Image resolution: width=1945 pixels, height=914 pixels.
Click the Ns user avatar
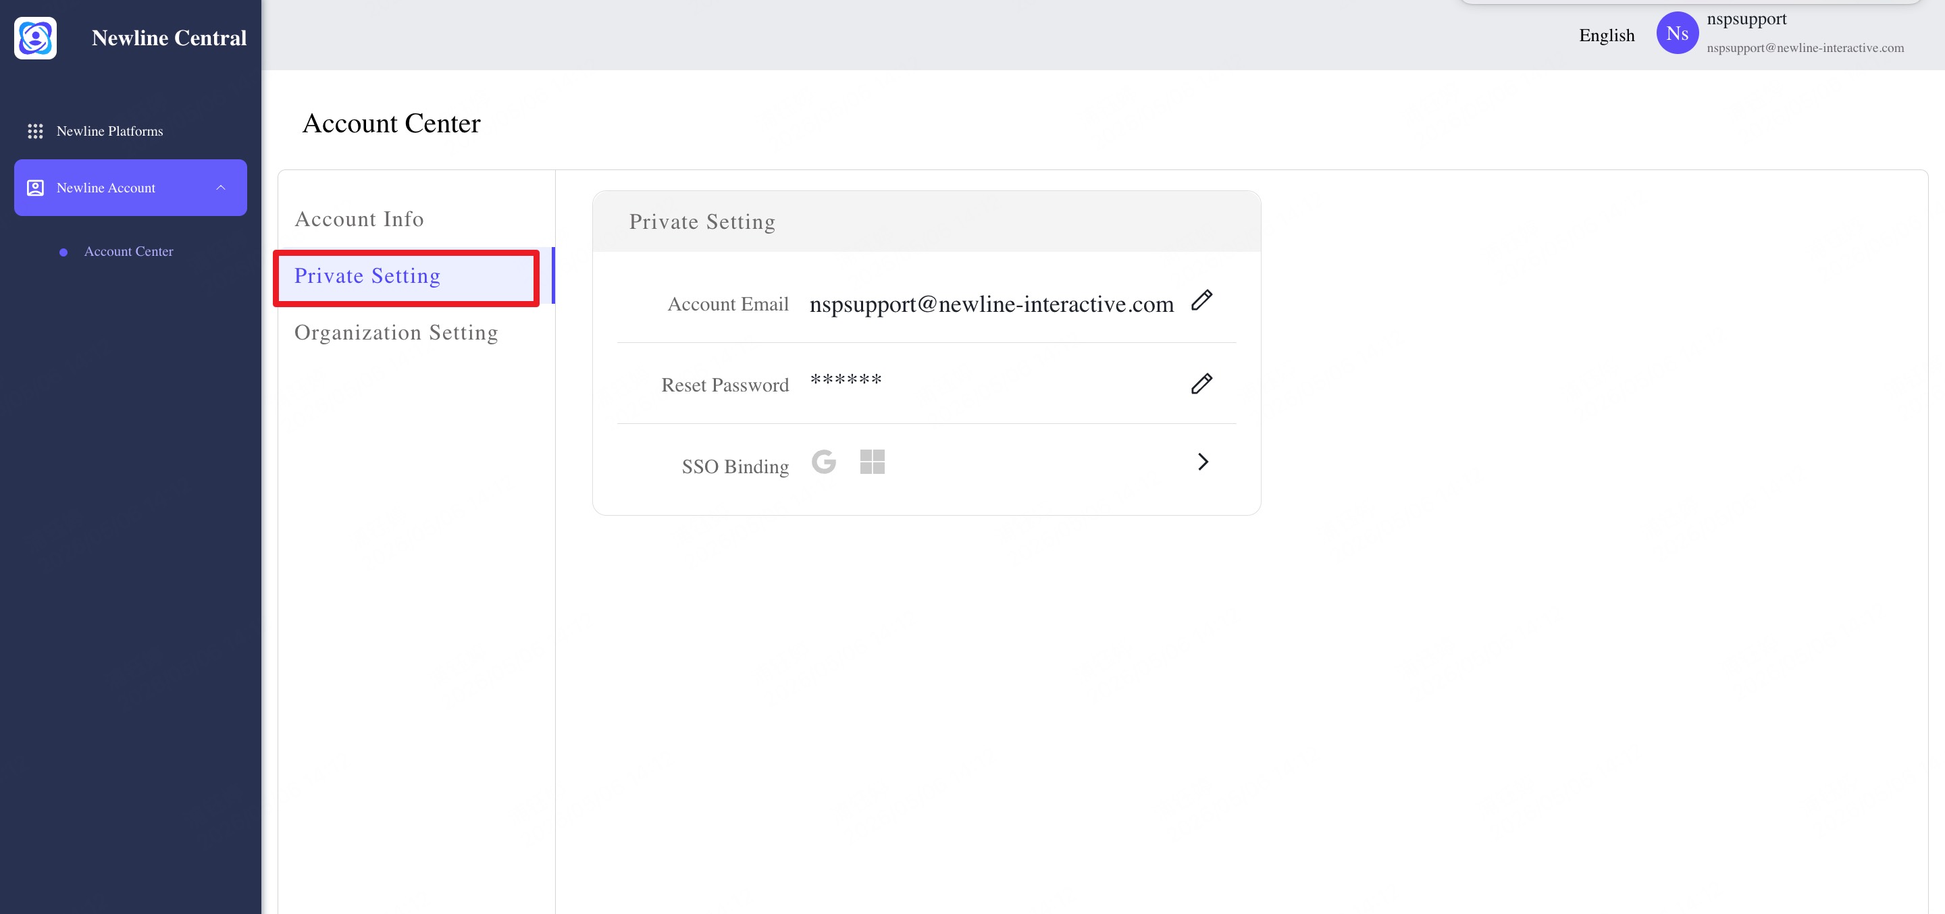coord(1677,33)
